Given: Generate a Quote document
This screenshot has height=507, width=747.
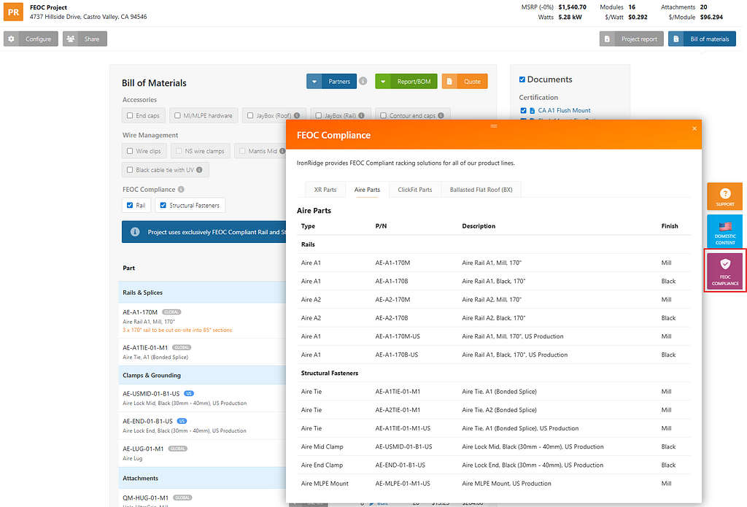Looking at the screenshot, I should tap(465, 82).
